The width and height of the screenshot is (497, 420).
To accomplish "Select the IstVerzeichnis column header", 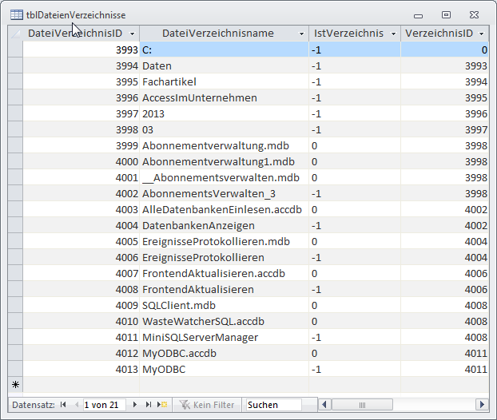I will tap(348, 34).
